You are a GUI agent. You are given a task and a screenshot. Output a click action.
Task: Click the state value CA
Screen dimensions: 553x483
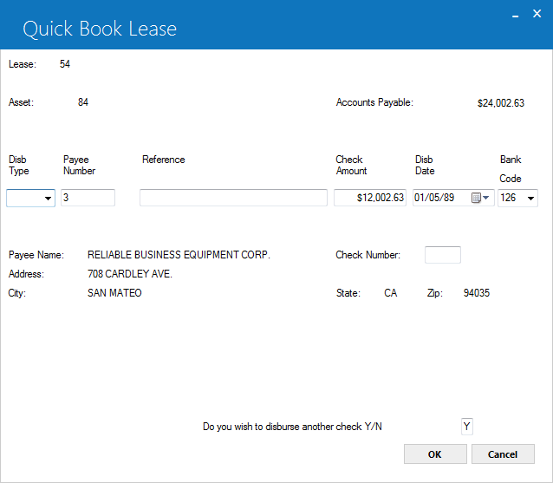390,293
